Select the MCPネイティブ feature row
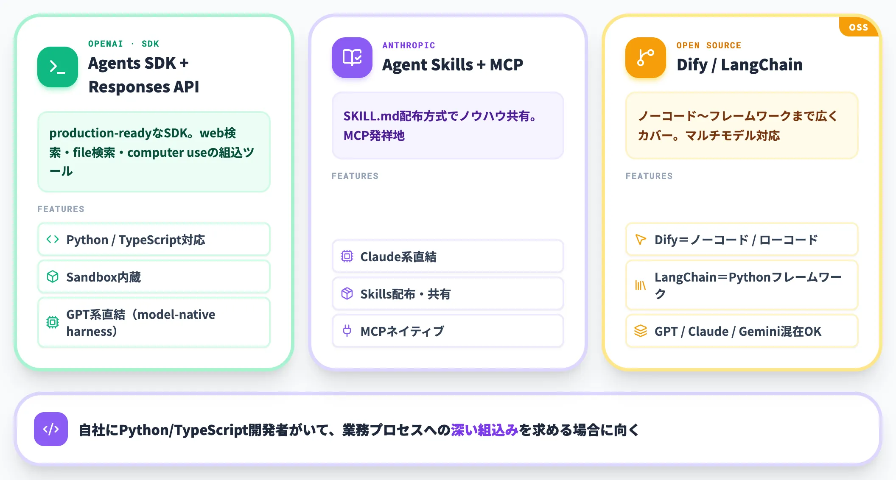 click(x=448, y=331)
